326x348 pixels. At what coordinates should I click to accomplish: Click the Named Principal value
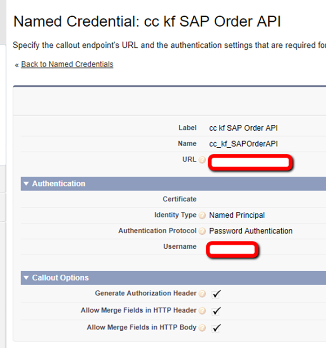[237, 215]
